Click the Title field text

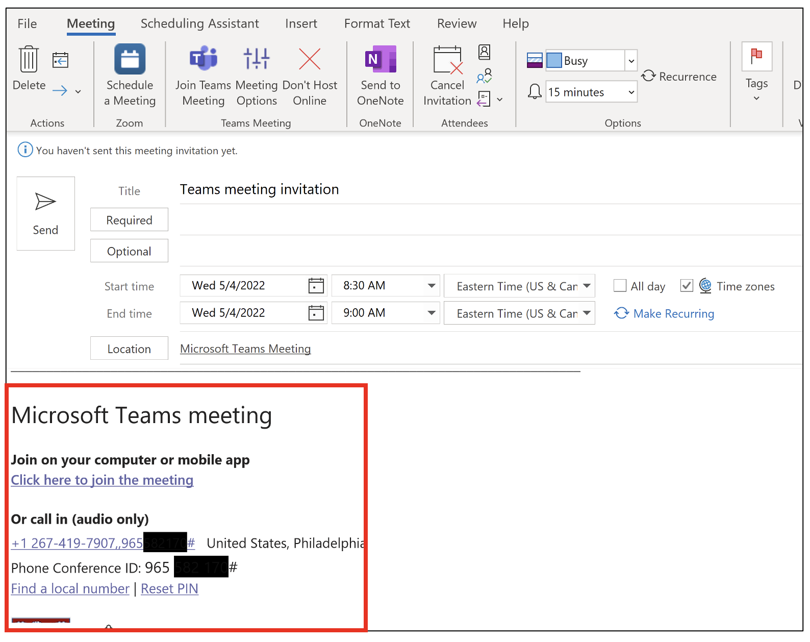[259, 189]
